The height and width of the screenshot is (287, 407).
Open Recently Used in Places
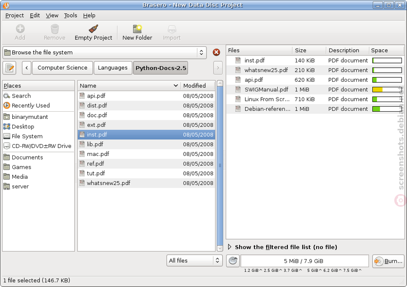pyautogui.click(x=39, y=106)
